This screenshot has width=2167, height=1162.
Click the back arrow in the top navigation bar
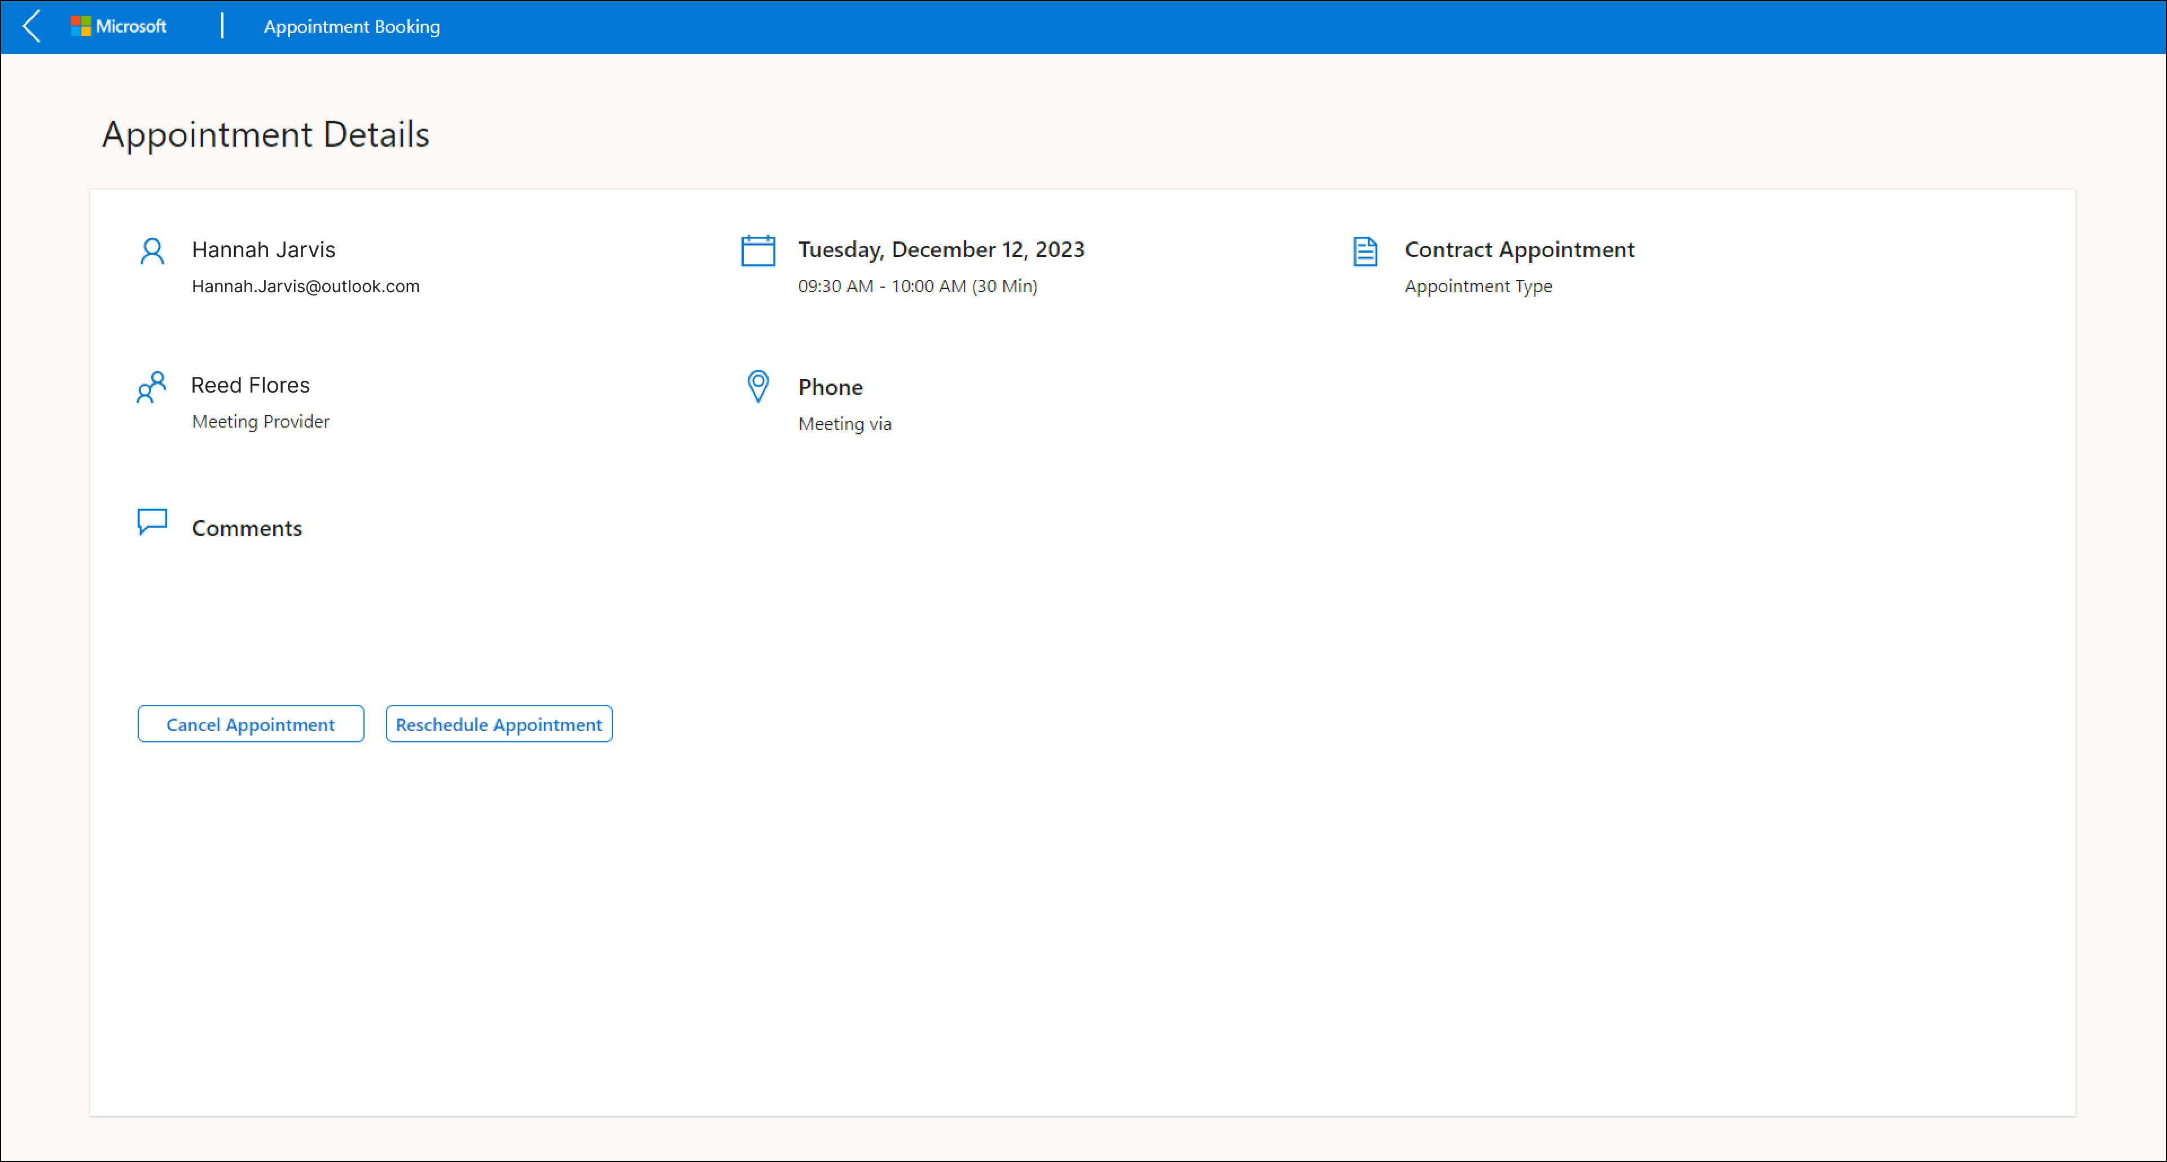pos(32,26)
